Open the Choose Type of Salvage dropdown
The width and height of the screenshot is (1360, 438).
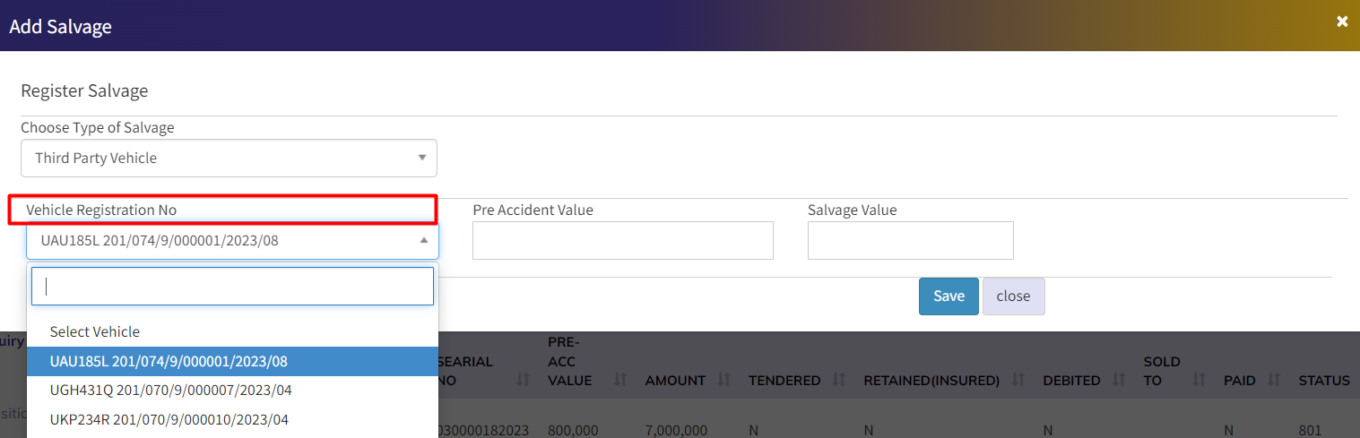[x=229, y=158]
